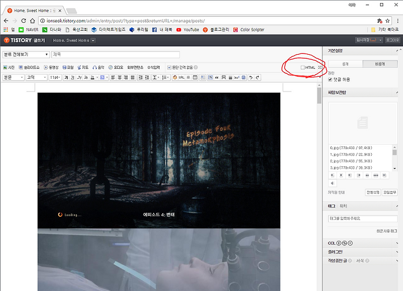Apply text color with font color button
This screenshot has width=403, height=291.
[x=92, y=78]
